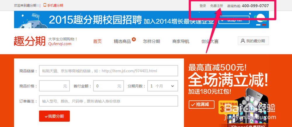Focus the 商品价格 input field

[54, 86]
